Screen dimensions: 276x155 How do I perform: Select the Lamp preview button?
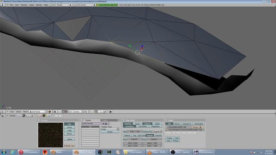point(69,130)
